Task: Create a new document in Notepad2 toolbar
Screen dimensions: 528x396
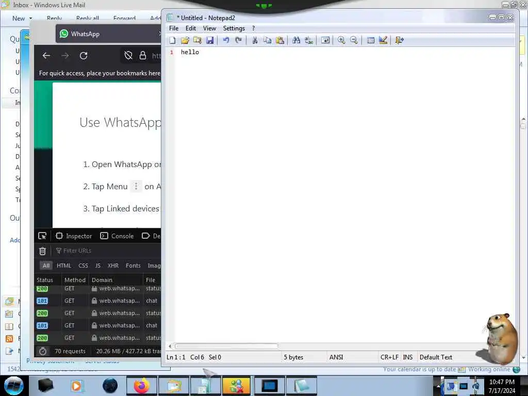Action: click(172, 40)
